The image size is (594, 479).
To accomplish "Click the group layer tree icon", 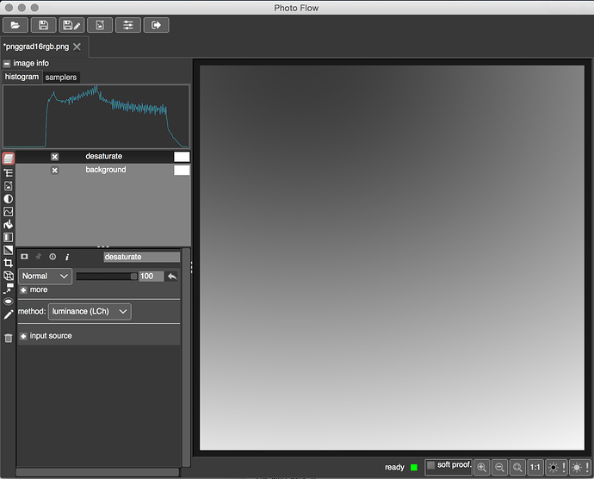I will pyautogui.click(x=9, y=173).
